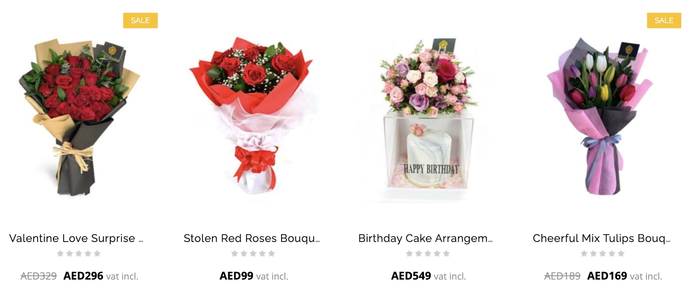Click the Valentine Love Surprise product title
688x289 pixels.
pyautogui.click(x=76, y=238)
